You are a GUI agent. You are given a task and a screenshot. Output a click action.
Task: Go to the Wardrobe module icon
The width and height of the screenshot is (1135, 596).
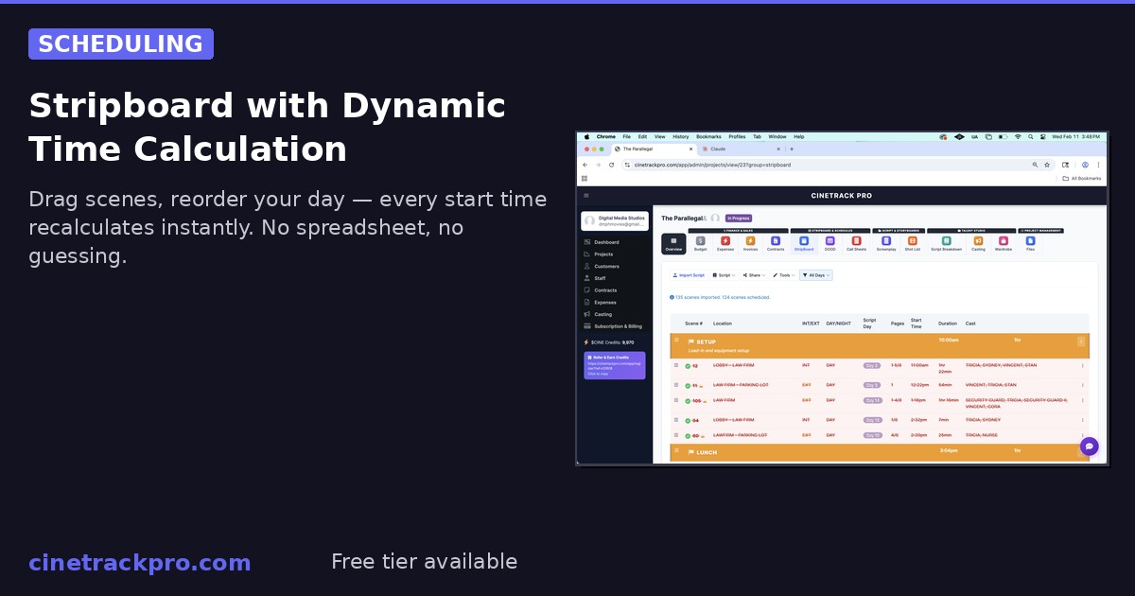[x=1004, y=243]
